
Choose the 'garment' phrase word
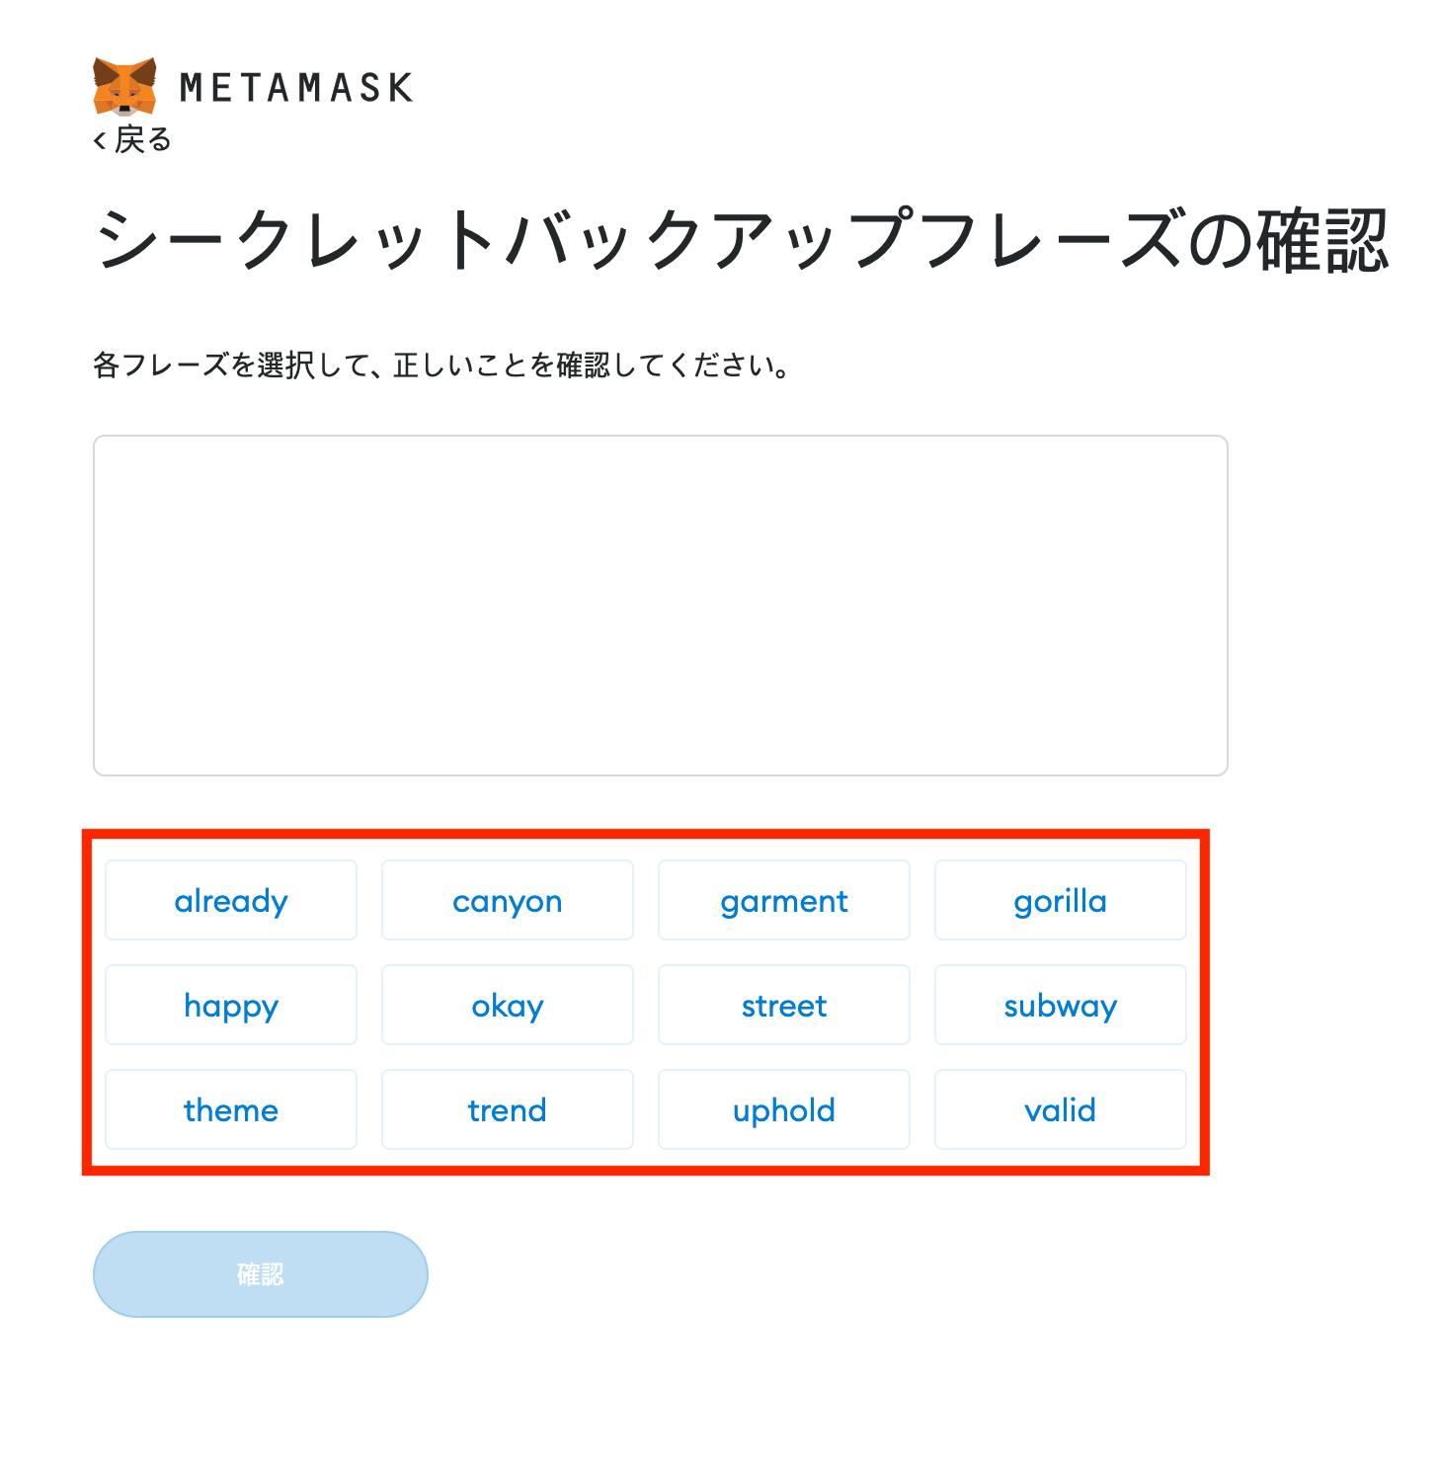click(x=784, y=900)
